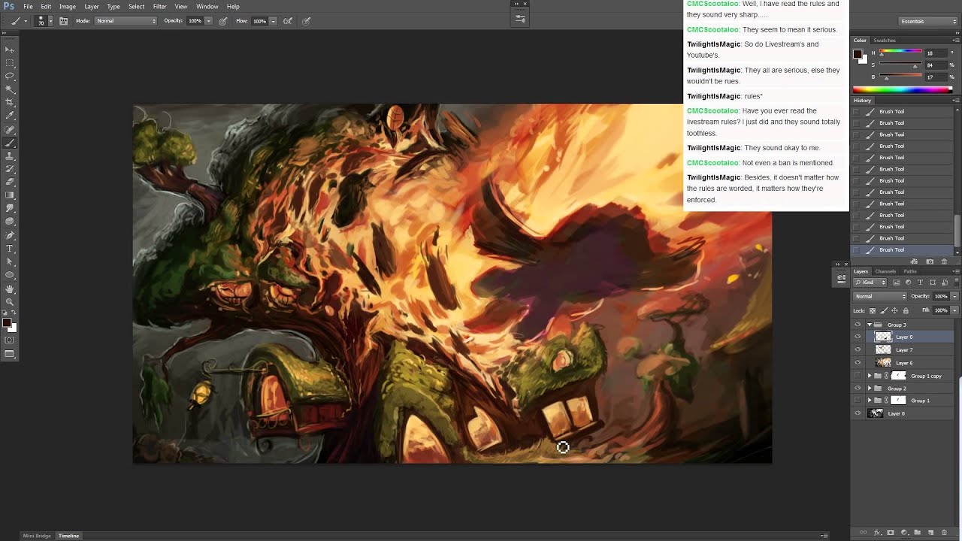Viewport: 962px width, 541px height.
Task: Switch to the Channels tab
Action: 885,271
